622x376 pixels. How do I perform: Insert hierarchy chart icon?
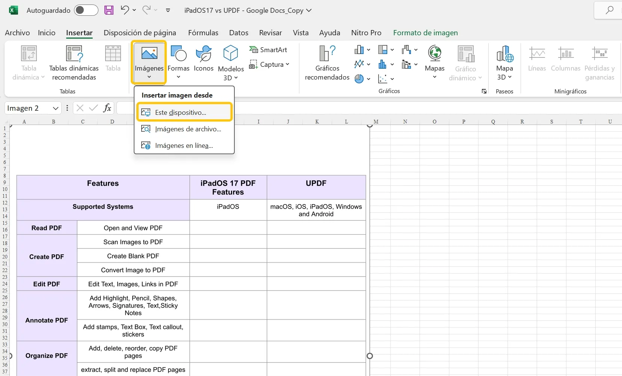coord(383,50)
